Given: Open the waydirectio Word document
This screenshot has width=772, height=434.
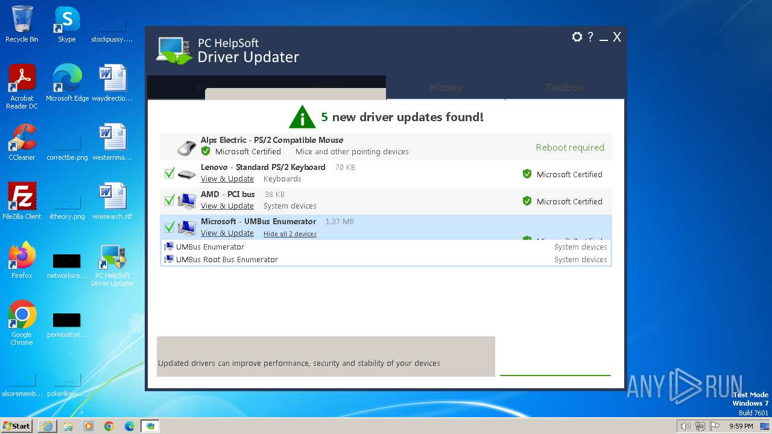Looking at the screenshot, I should click(x=112, y=83).
